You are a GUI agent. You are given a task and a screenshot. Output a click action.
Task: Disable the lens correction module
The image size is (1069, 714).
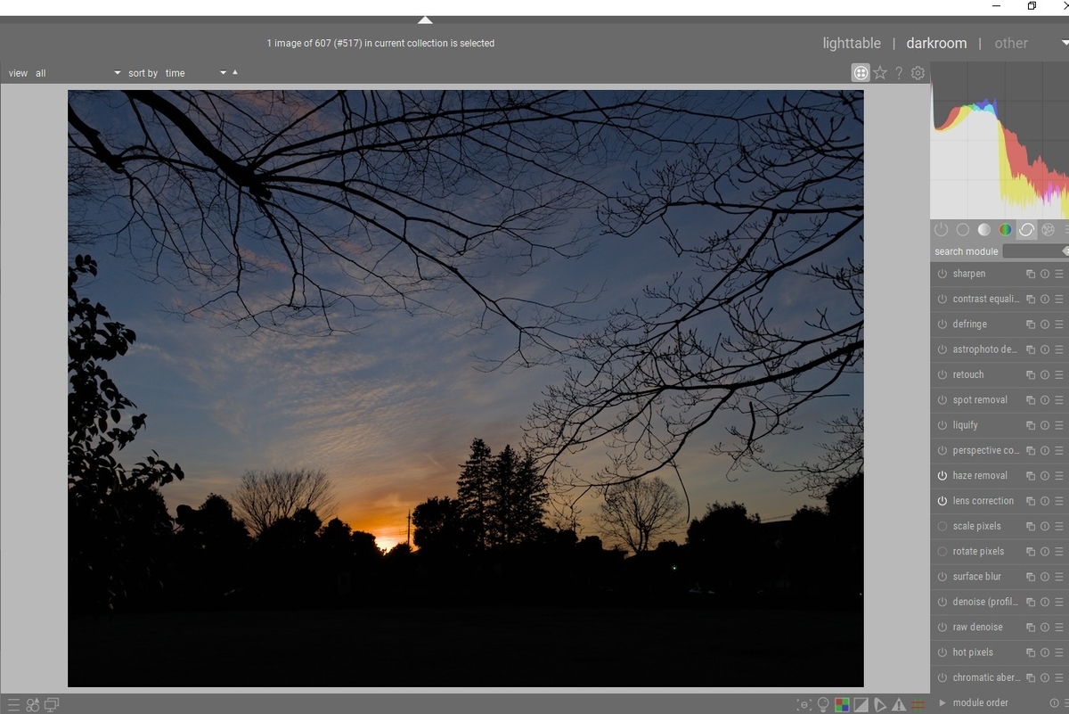[943, 501]
